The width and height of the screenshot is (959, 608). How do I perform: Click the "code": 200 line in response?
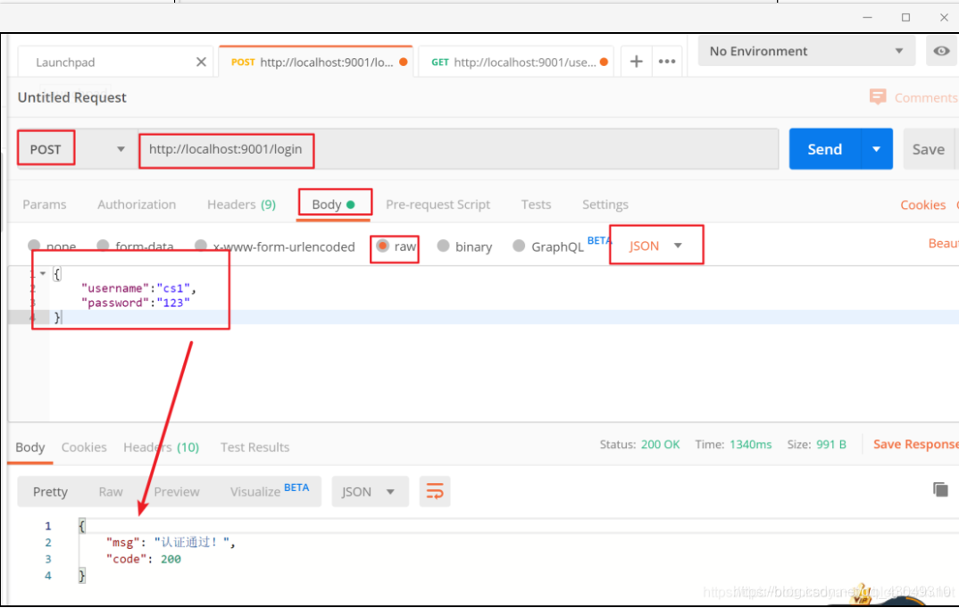pyautogui.click(x=143, y=559)
